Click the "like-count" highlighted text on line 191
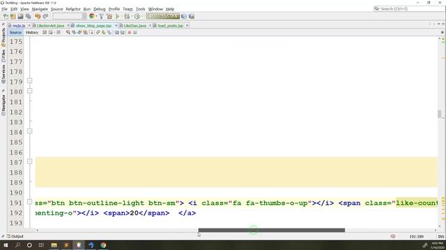Screen dimensions: 446x250 (417, 203)
